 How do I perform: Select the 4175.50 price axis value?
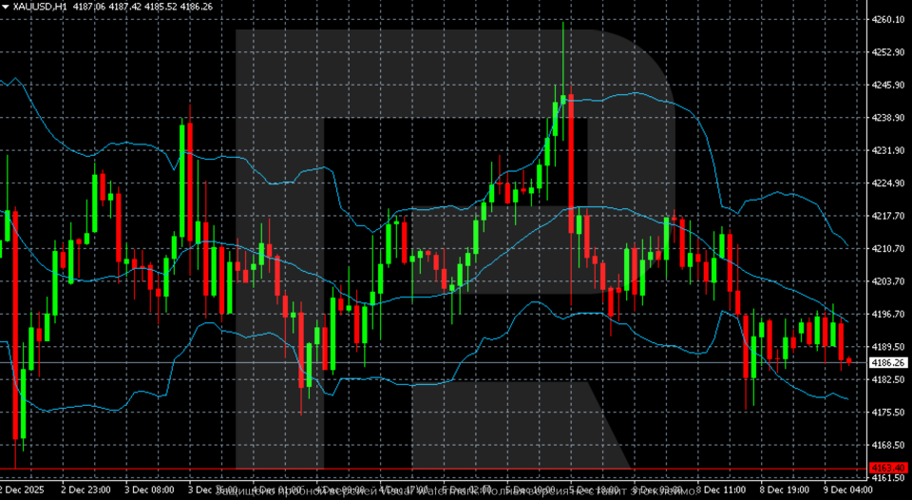tap(887, 412)
